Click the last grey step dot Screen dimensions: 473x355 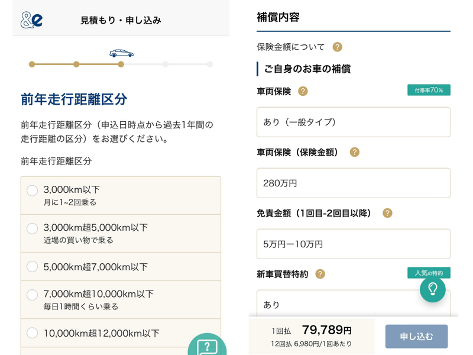tap(210, 64)
